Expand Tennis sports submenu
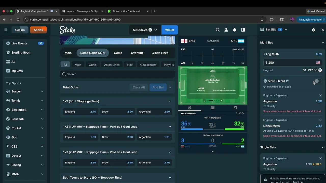This screenshot has width=326, height=183. (42, 101)
